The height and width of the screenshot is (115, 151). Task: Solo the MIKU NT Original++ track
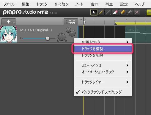pos(68,30)
